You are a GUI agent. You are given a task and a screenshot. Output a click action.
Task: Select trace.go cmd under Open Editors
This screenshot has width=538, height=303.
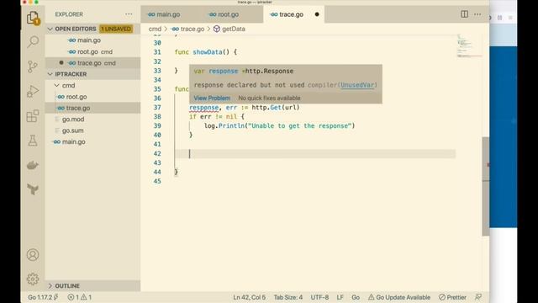[x=92, y=63]
